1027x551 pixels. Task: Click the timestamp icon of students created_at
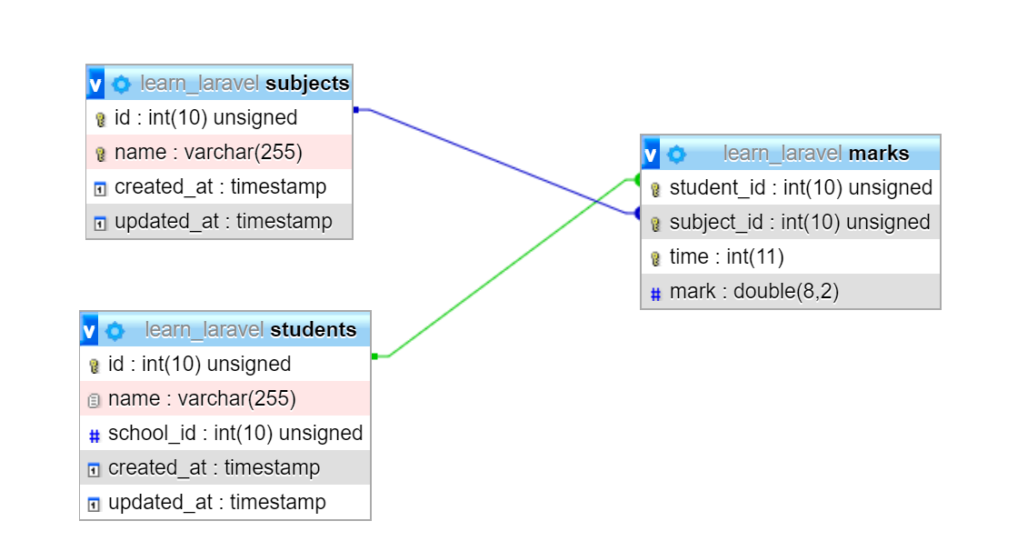click(x=94, y=470)
